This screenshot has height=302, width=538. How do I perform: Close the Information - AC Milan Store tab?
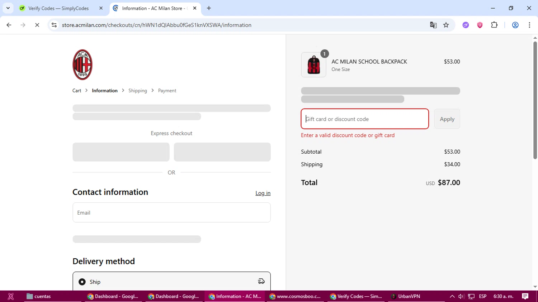(x=195, y=8)
